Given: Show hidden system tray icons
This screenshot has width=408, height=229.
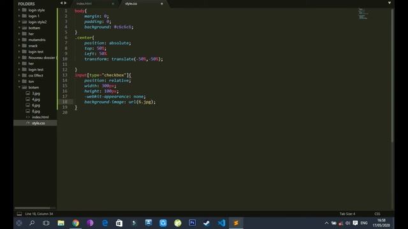Looking at the screenshot, I should pyautogui.click(x=326, y=223).
